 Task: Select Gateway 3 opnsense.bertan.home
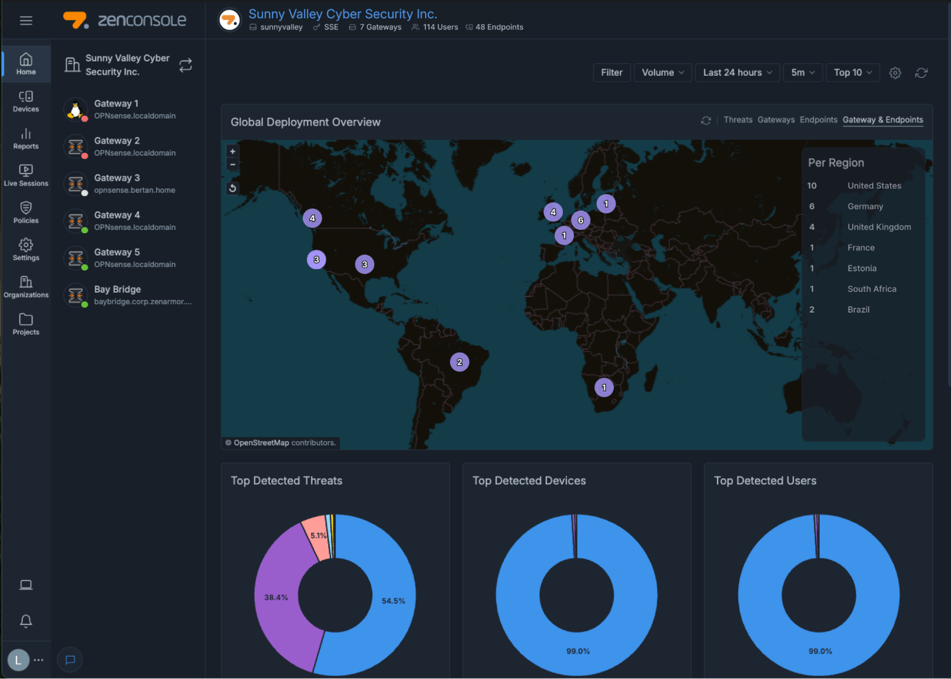128,184
